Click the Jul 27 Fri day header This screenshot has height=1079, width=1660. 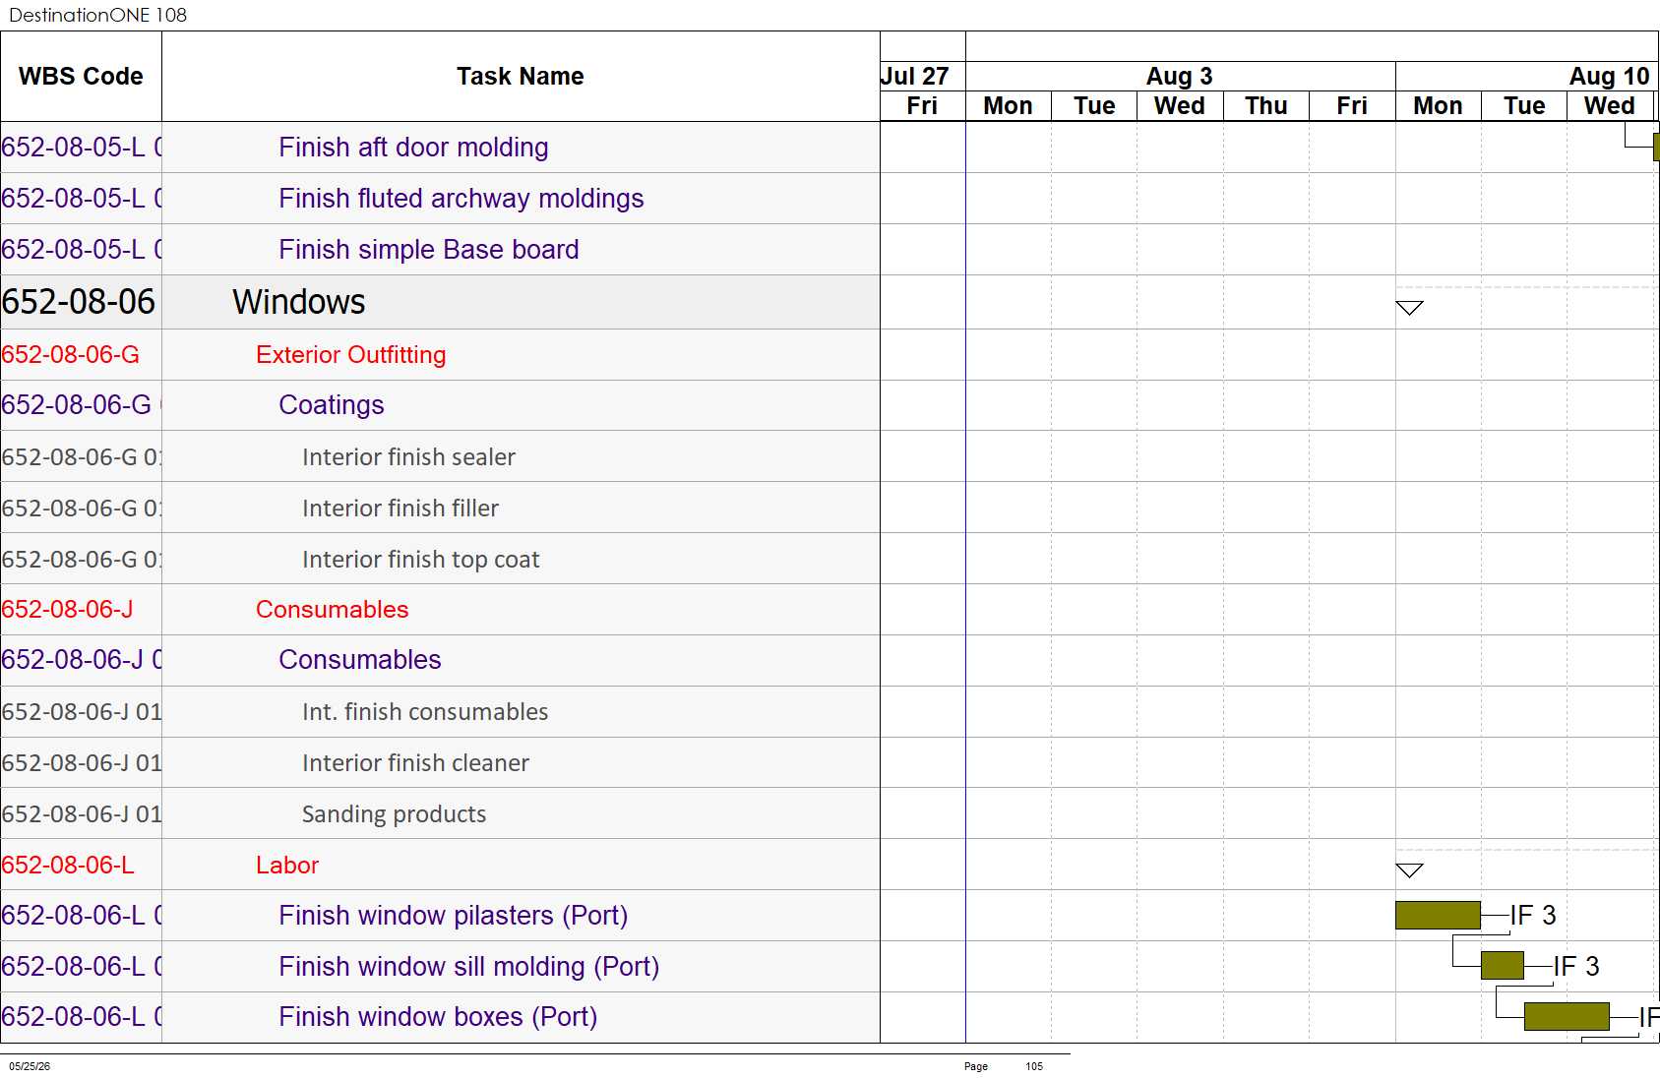point(922,106)
